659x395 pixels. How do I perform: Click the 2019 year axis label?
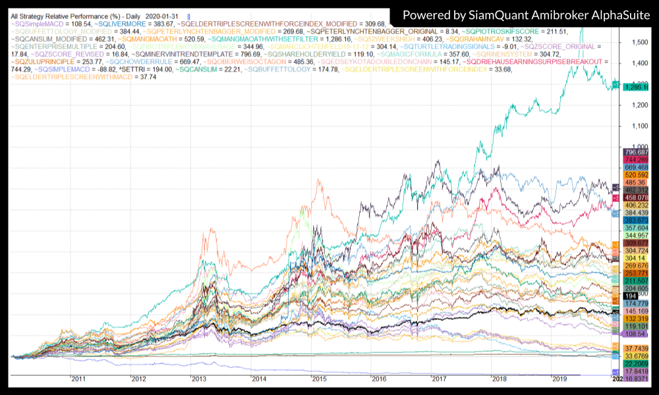pyautogui.click(x=559, y=380)
